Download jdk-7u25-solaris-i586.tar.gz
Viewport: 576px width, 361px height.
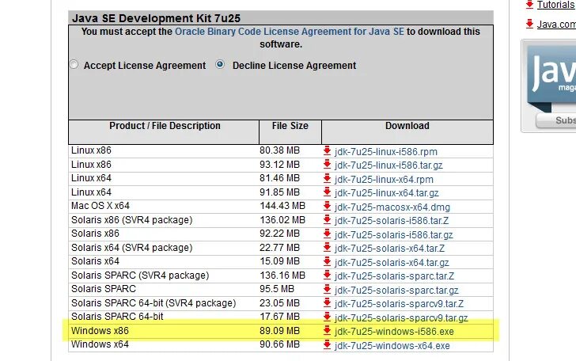tap(393, 234)
